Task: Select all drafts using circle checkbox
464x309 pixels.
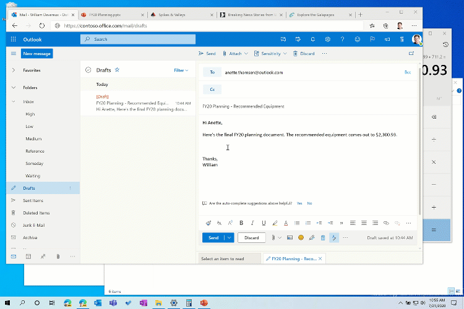Action: pyautogui.click(x=88, y=70)
